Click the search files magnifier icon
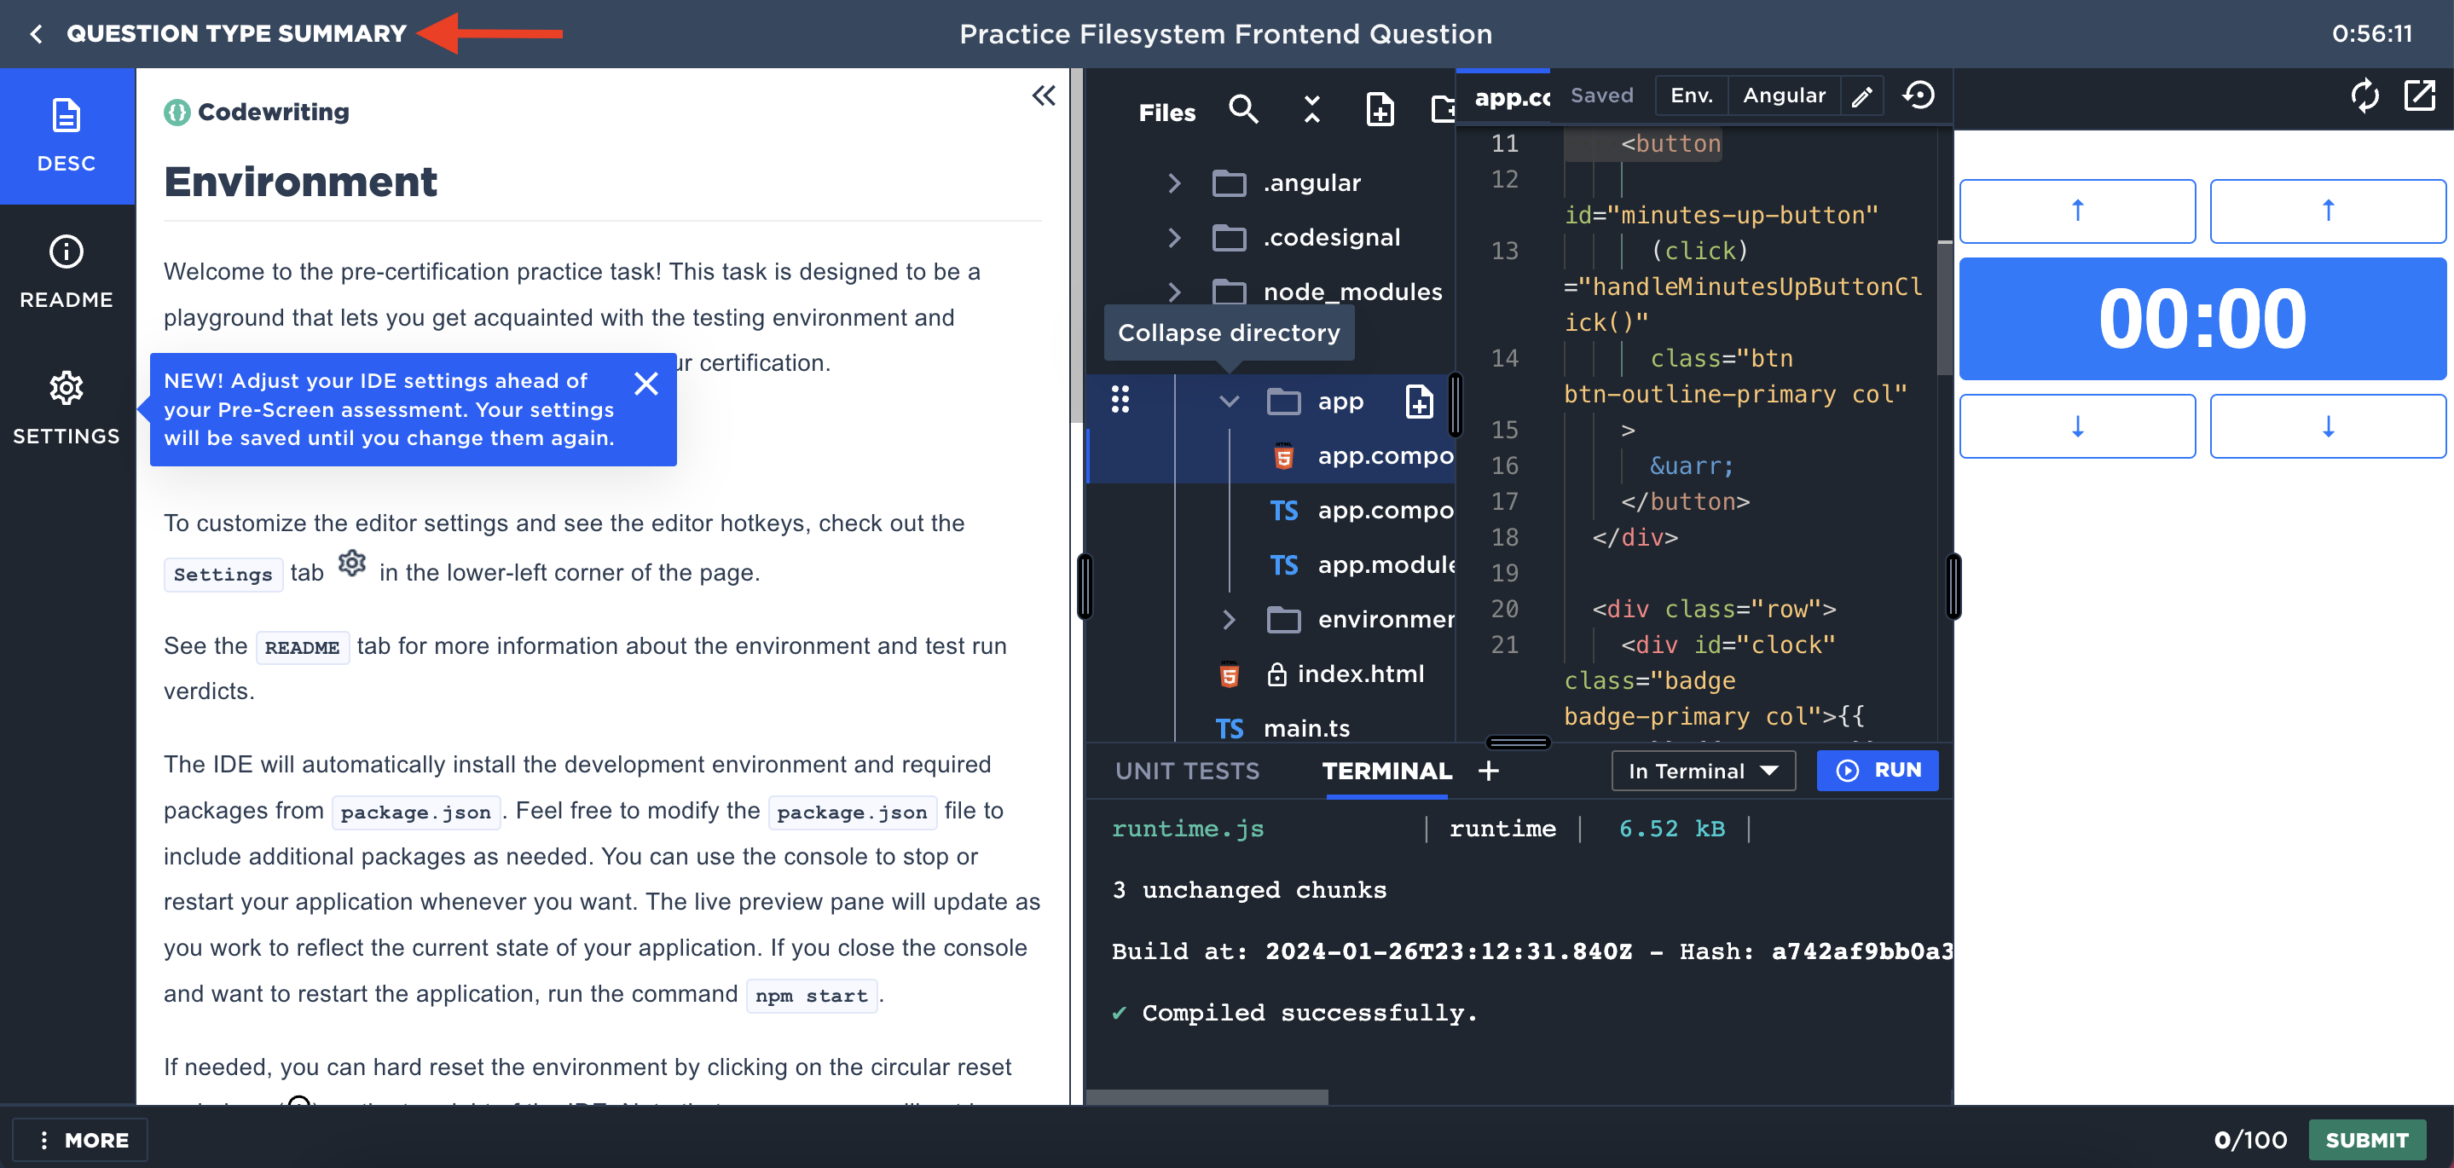 pyautogui.click(x=1243, y=111)
